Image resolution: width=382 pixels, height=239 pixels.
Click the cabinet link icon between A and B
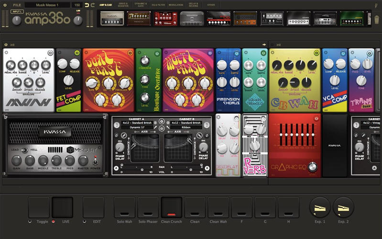(x=162, y=129)
